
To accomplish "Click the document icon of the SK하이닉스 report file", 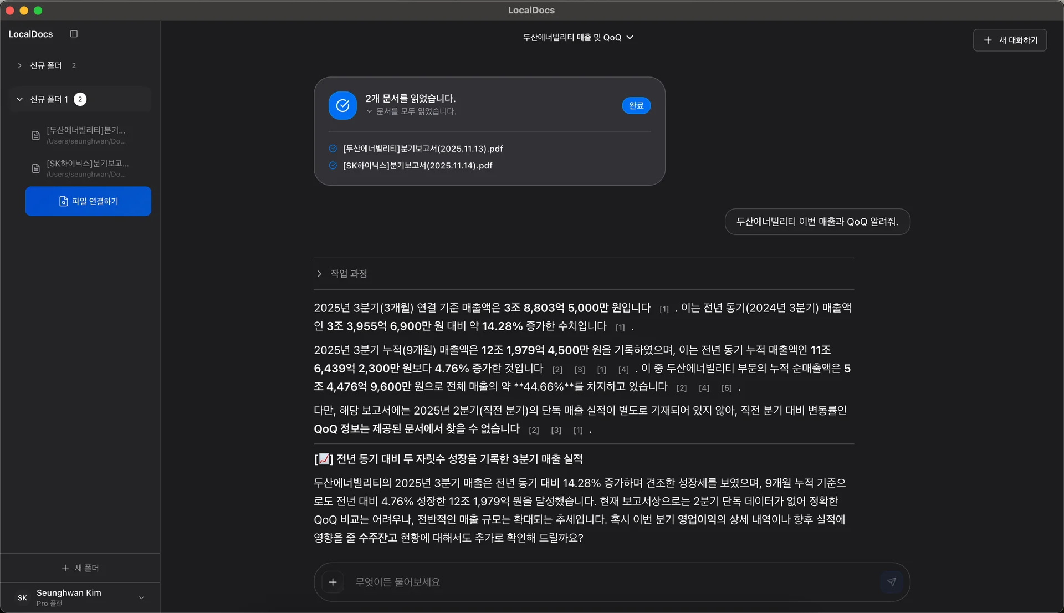I will [x=35, y=168].
